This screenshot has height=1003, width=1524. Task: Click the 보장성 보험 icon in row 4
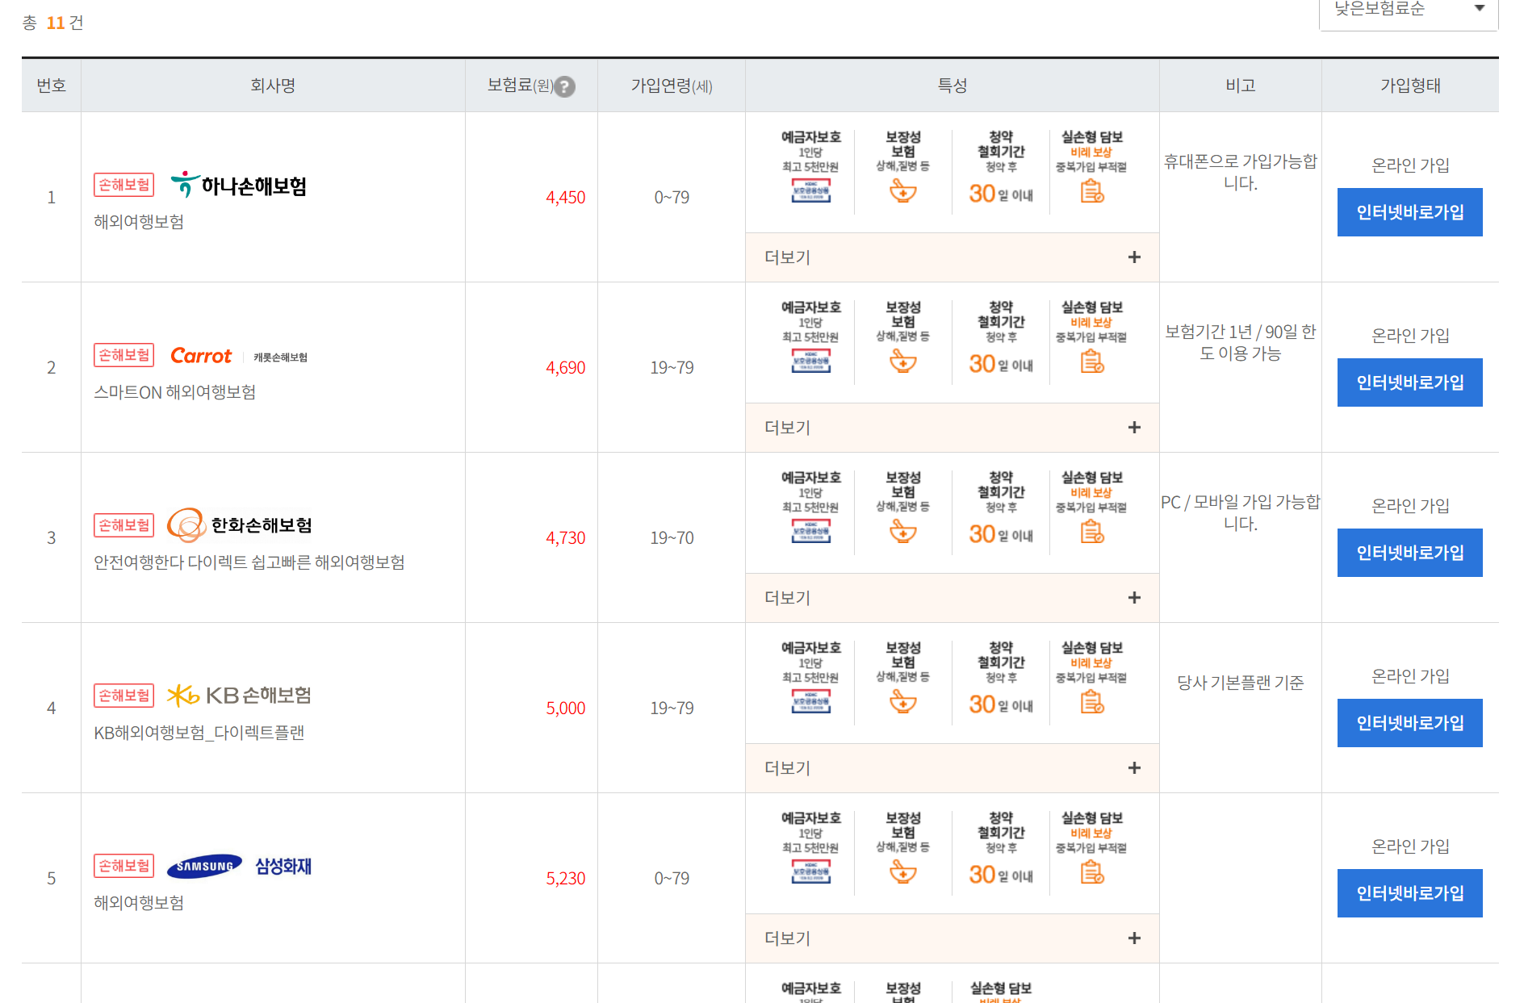click(x=903, y=702)
